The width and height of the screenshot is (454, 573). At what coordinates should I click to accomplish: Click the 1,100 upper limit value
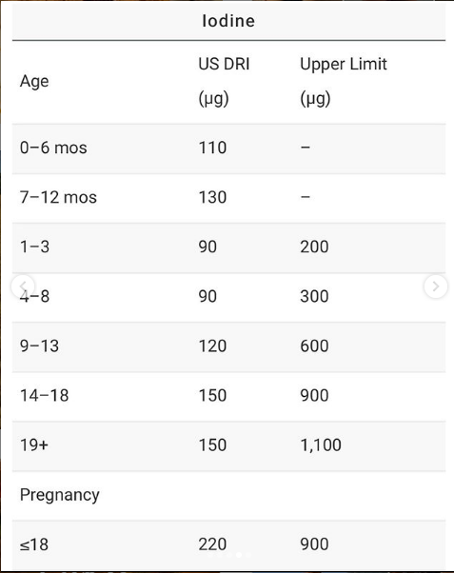click(321, 445)
